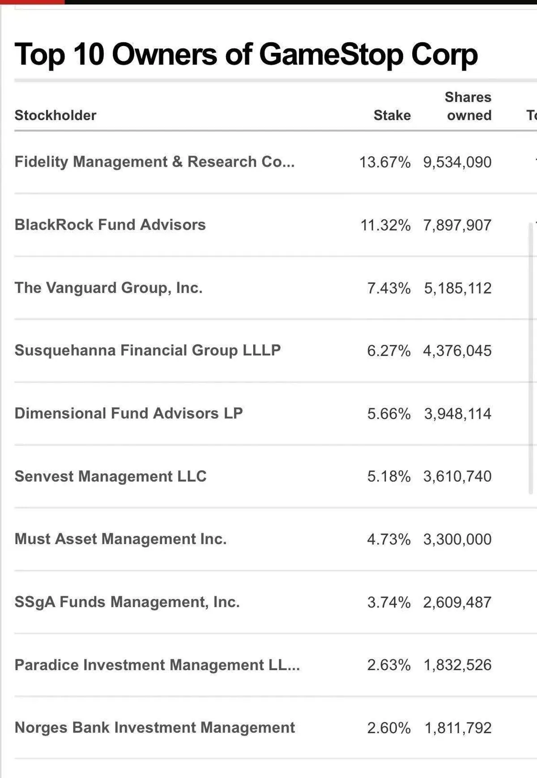Click the Shares owned column header
Viewport: 537px width, 778px height.
pos(468,107)
